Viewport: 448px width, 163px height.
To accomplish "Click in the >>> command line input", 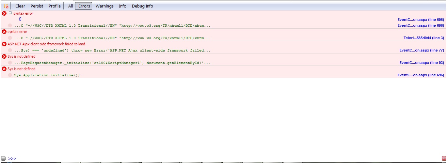I will click(x=225, y=158).
